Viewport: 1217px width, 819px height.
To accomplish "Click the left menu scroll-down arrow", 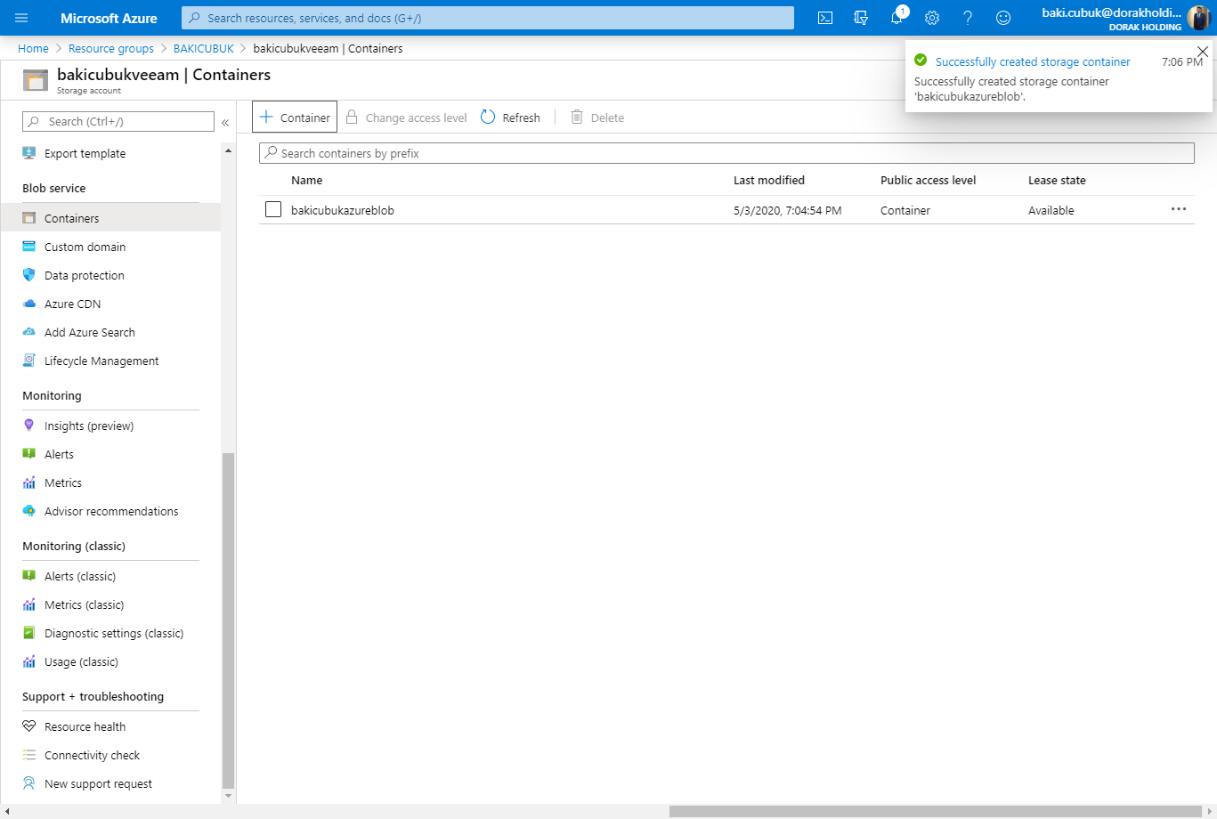I will coord(228,795).
